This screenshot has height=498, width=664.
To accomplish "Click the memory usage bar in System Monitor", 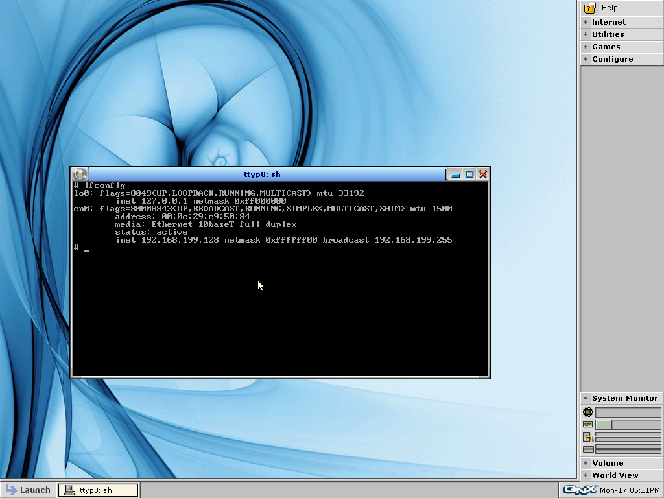I will pos(628,424).
